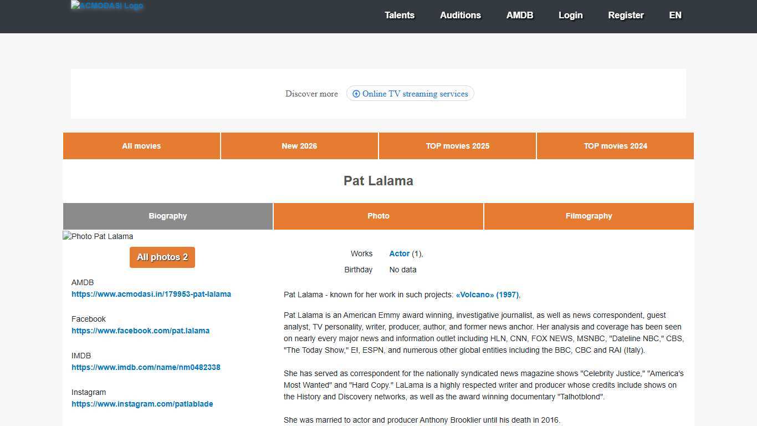The width and height of the screenshot is (757, 426).
Task: Select the Biography tab
Action: tap(167, 216)
